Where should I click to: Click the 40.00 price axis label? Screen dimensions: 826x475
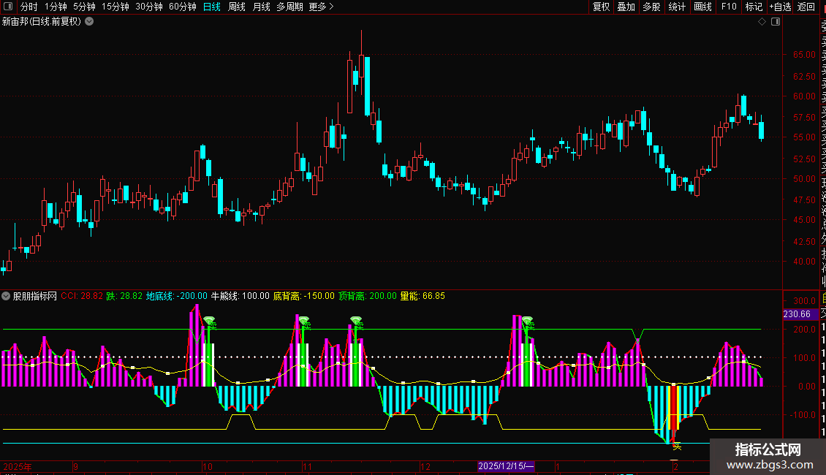(804, 261)
